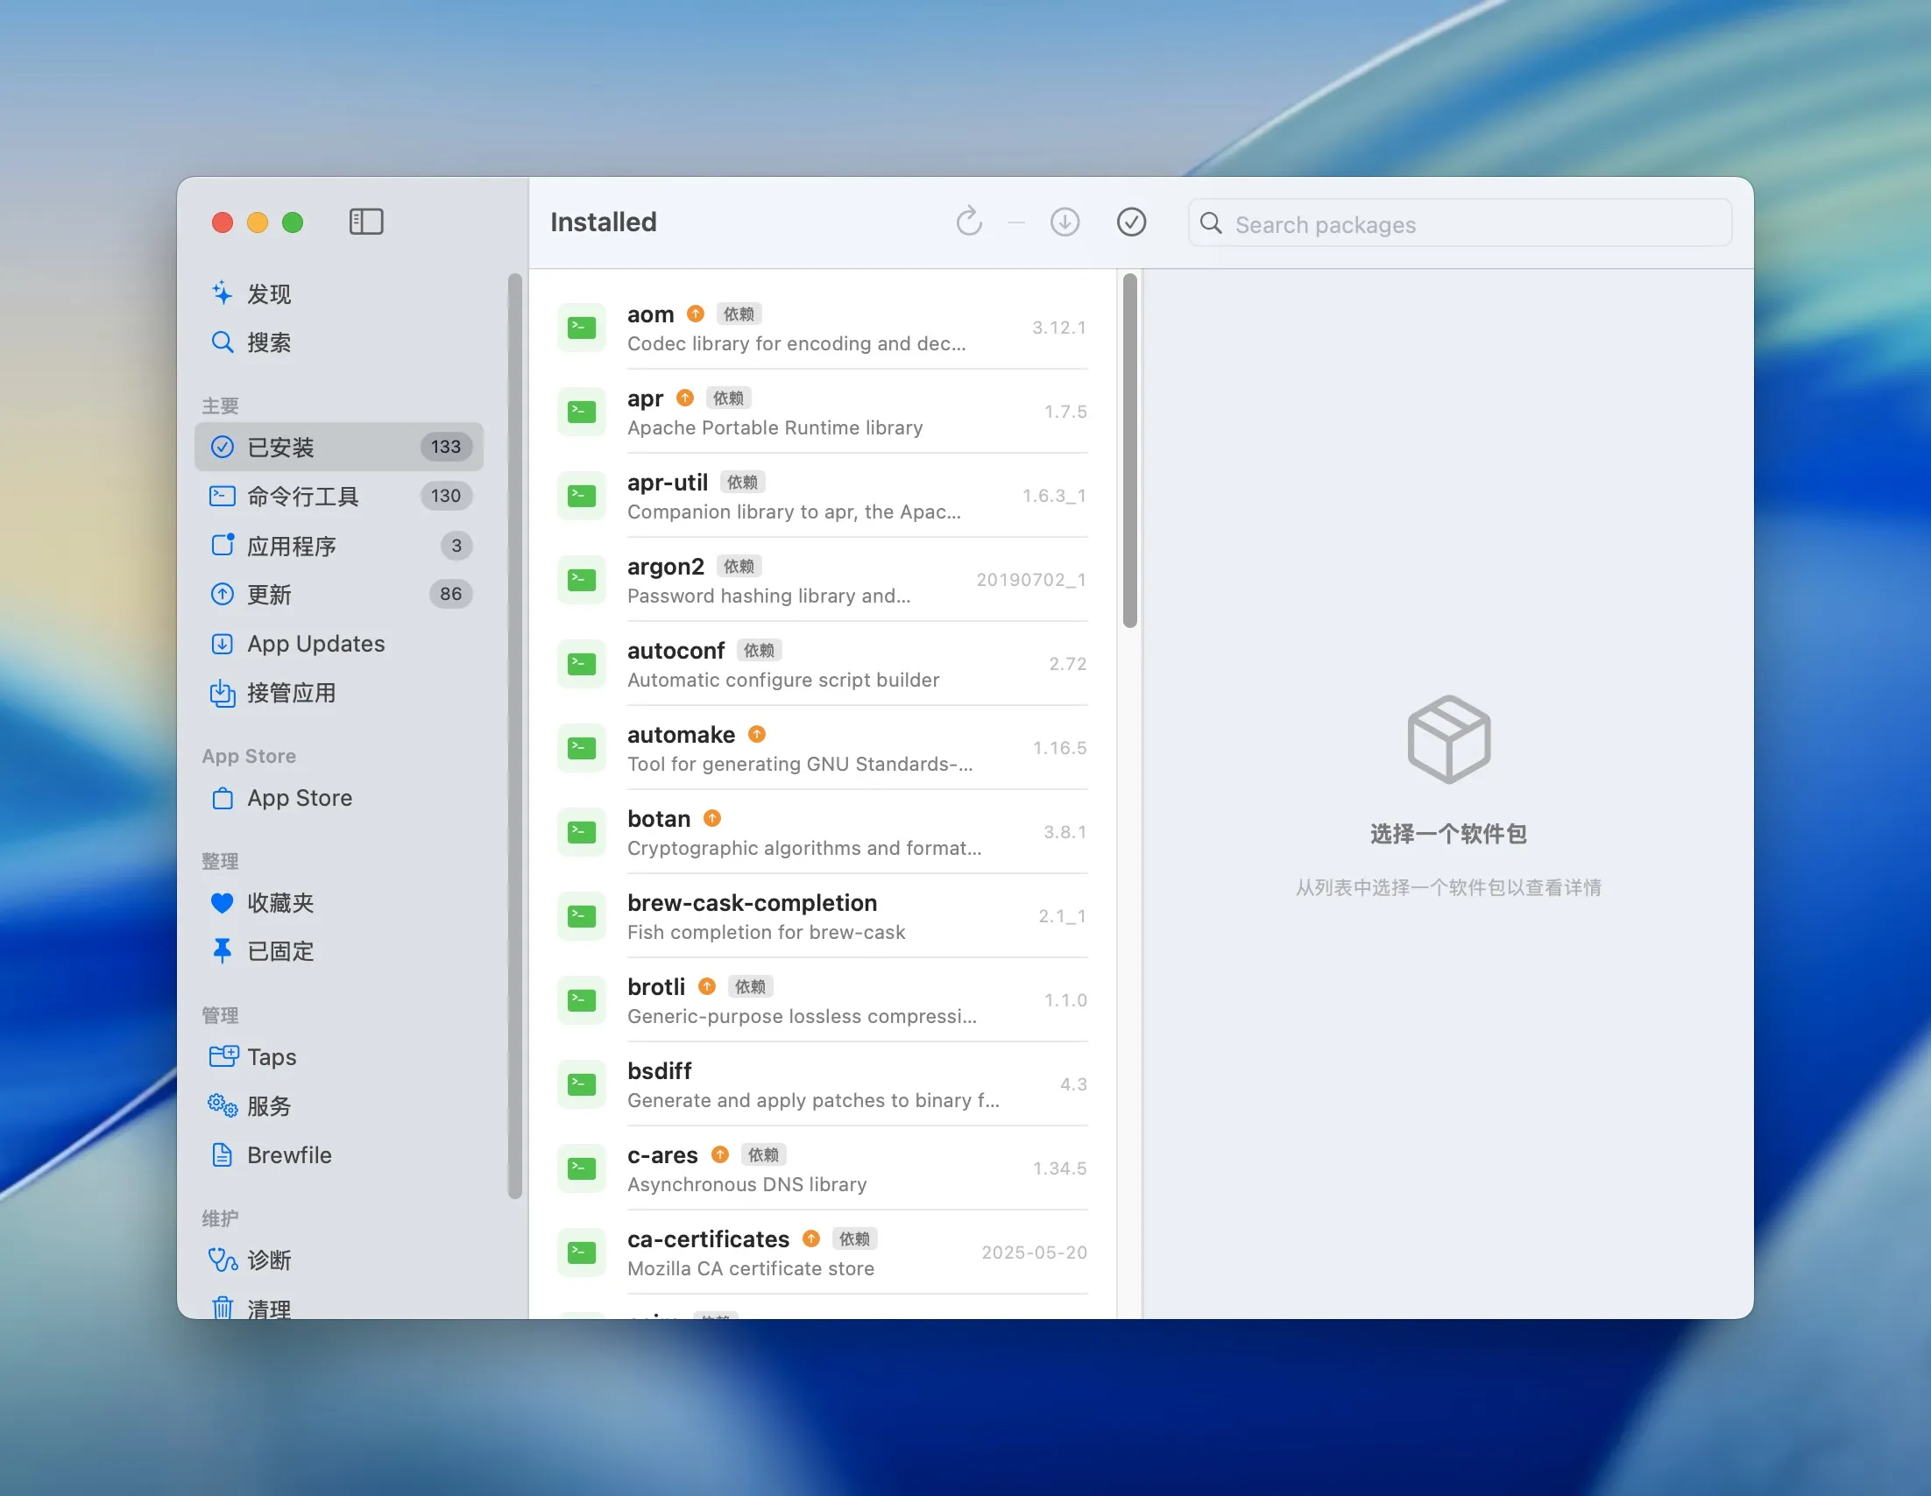Viewport: 1931px width, 1496px height.
Task: Open the 发现 (Discover) section
Action: pyautogui.click(x=270, y=293)
